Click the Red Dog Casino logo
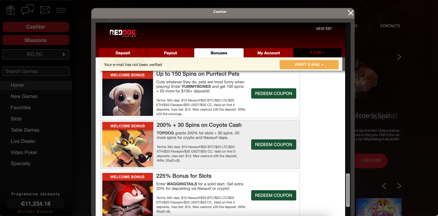 tap(122, 33)
